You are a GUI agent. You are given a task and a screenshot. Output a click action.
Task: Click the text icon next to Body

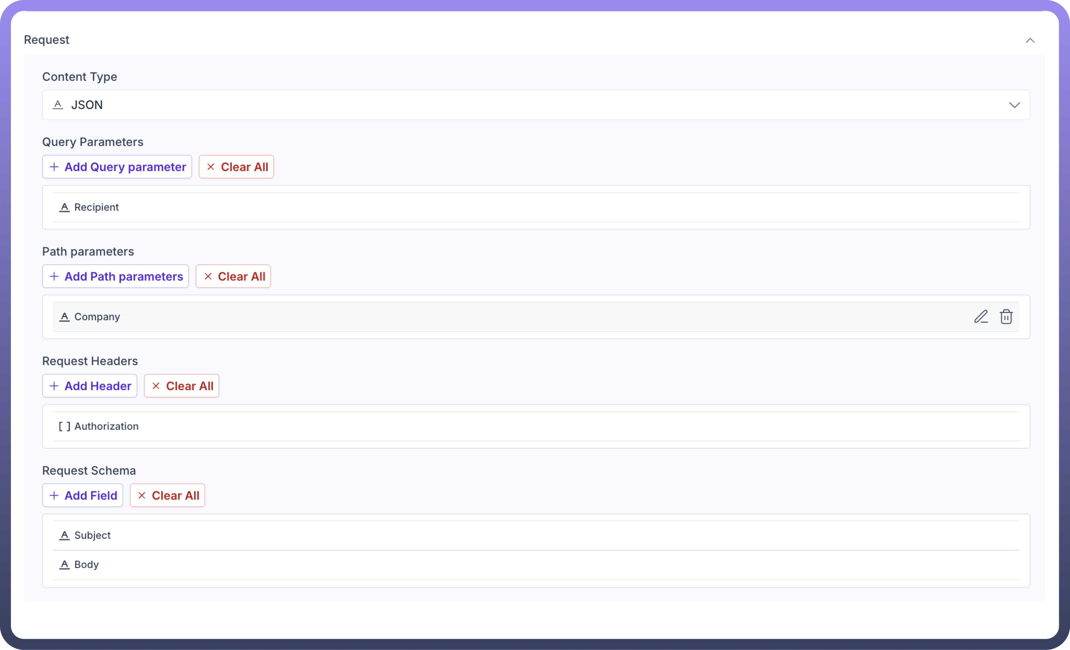pyautogui.click(x=64, y=565)
